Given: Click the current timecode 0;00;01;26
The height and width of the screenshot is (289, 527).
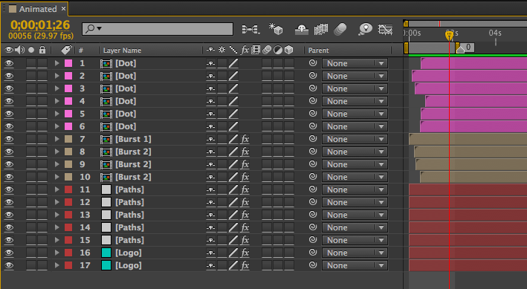Looking at the screenshot, I should pos(40,25).
